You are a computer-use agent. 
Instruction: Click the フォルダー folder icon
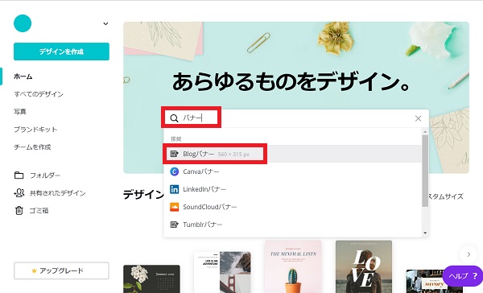[19, 175]
